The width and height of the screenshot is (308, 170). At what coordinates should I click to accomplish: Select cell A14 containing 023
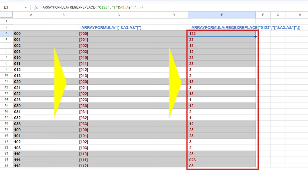(31, 99)
